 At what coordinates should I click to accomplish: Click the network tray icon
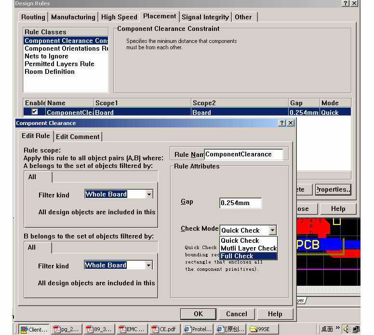pyautogui.click(x=356, y=329)
